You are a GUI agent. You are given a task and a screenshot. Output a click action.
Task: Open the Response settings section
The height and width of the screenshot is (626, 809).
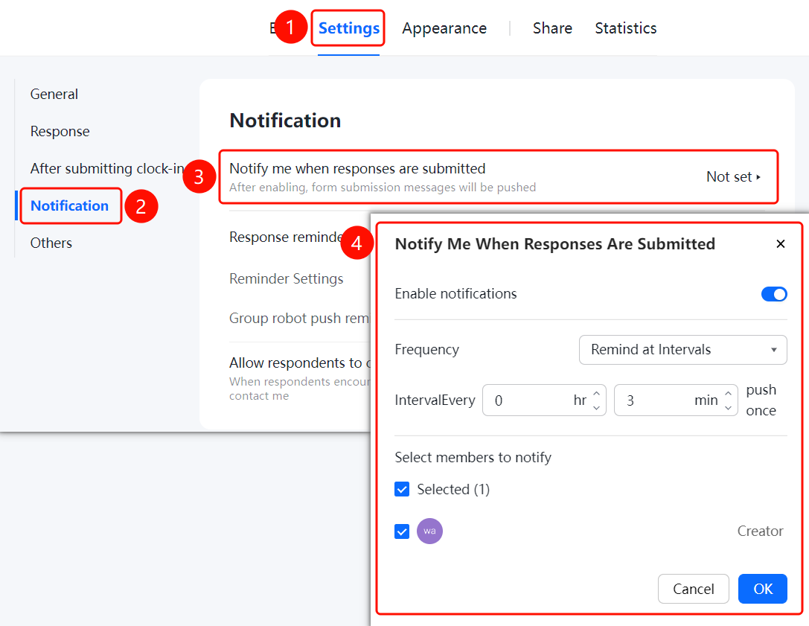[x=60, y=132]
